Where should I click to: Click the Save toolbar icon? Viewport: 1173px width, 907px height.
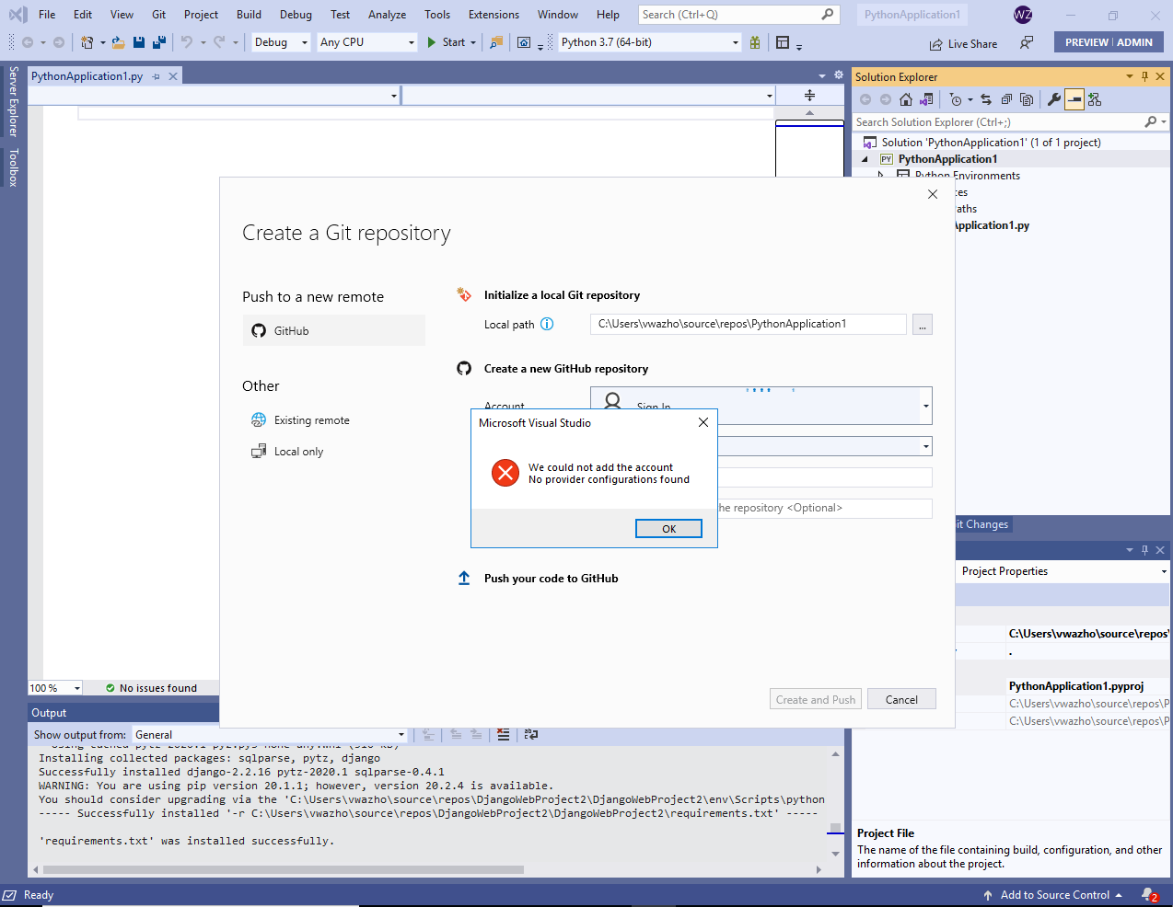[x=139, y=42]
